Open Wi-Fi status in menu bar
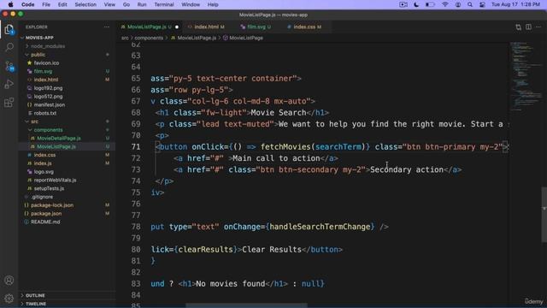The height and width of the screenshot is (308, 547). coord(444,4)
